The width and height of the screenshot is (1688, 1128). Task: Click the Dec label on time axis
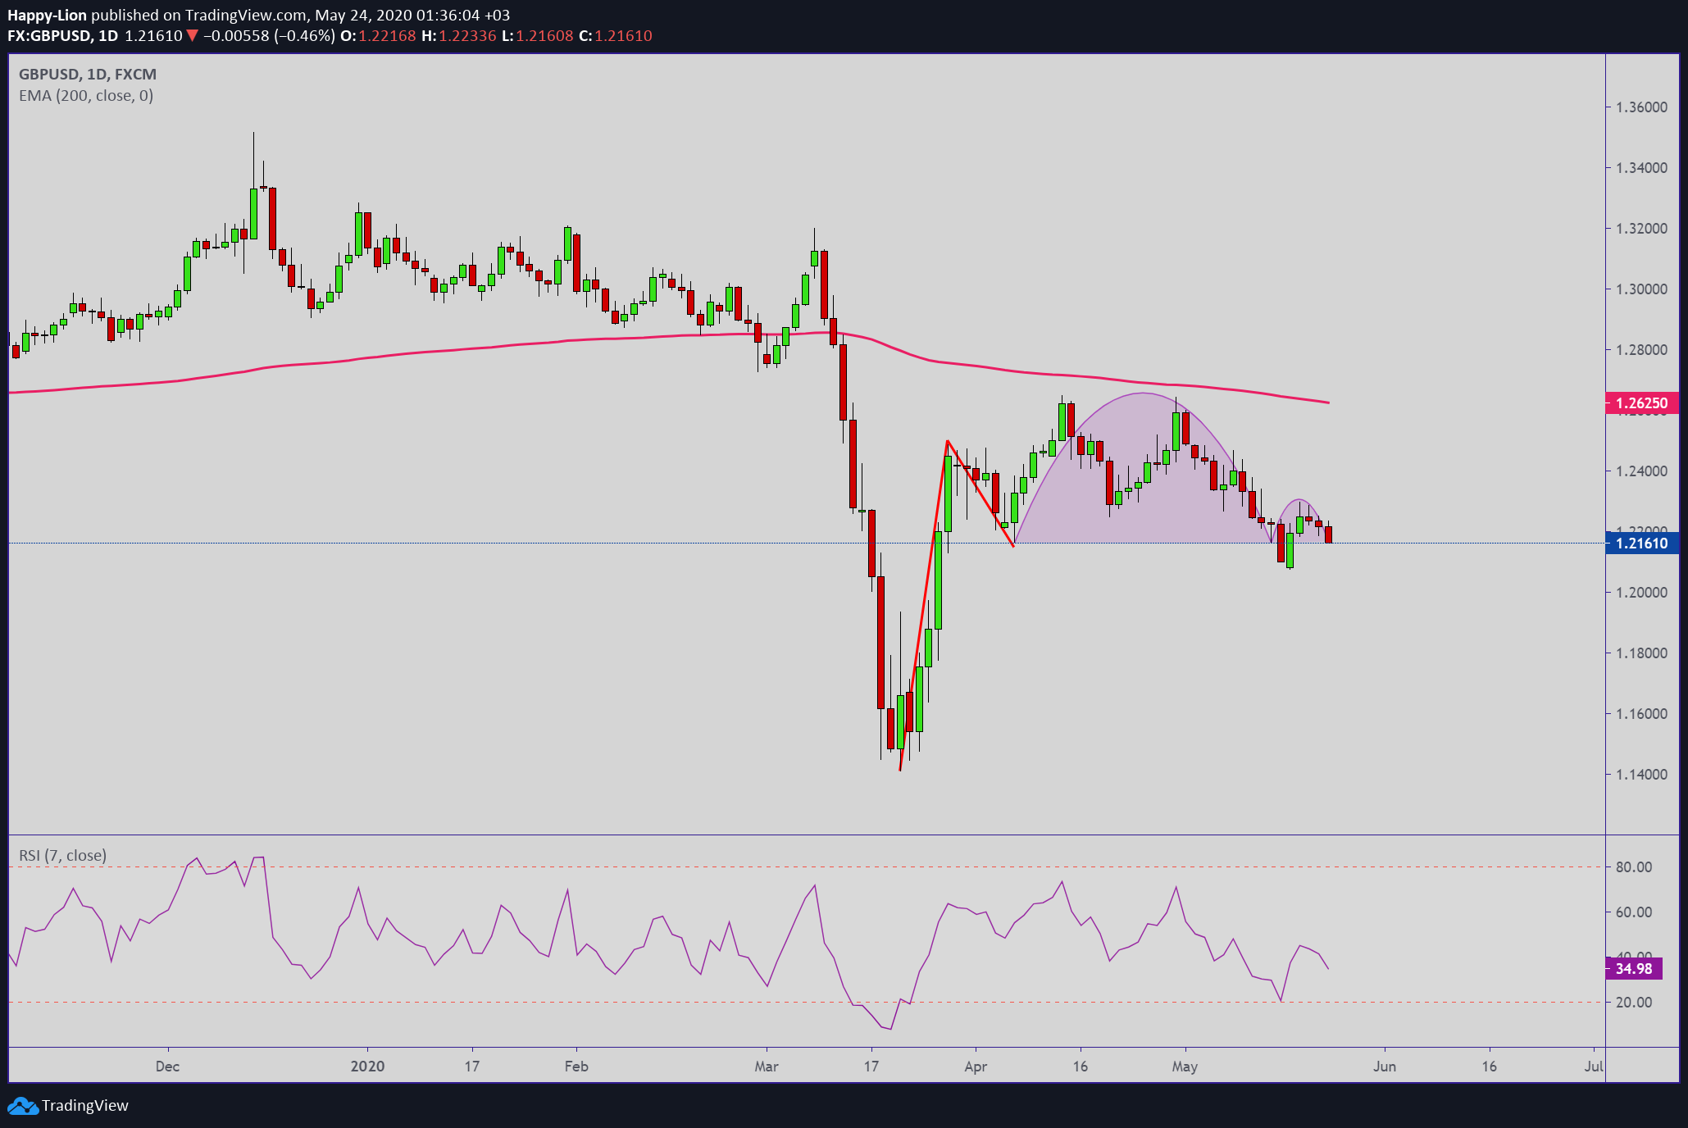pos(167,1067)
